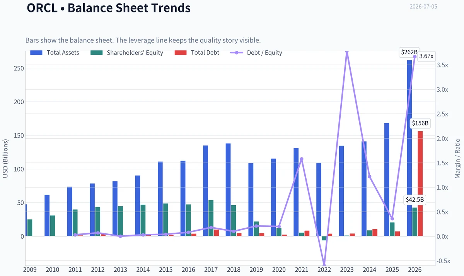
Task: Select the $42.5B equity data label
Action: coord(415,200)
